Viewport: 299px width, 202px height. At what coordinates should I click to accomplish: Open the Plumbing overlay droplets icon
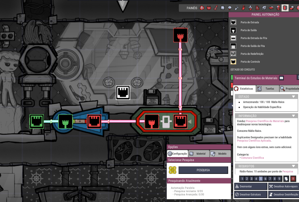click(x=236, y=8)
